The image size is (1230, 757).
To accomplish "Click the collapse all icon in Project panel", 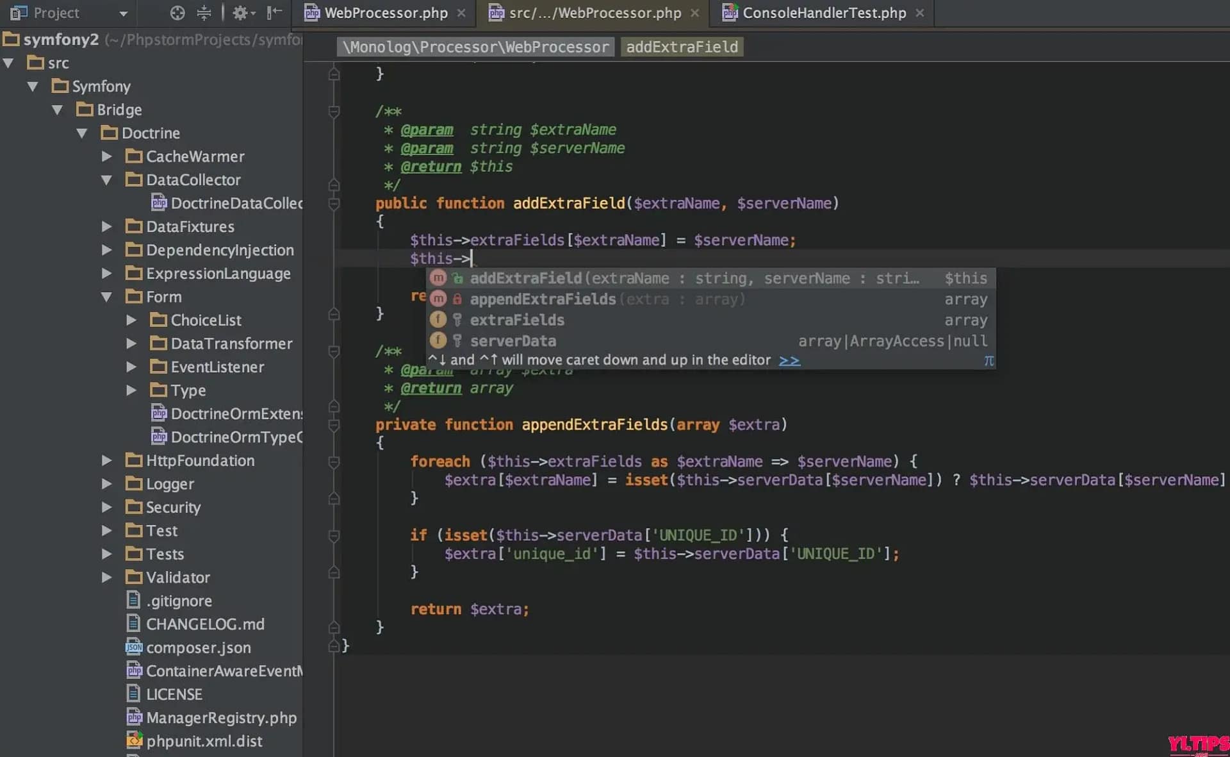I will coord(204,13).
